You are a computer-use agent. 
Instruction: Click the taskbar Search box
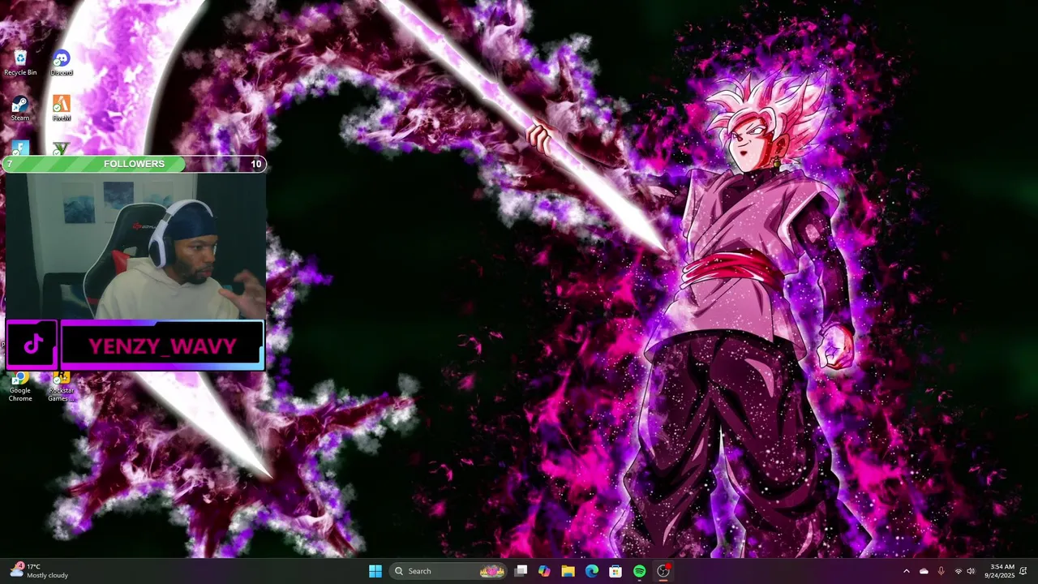[x=448, y=571]
